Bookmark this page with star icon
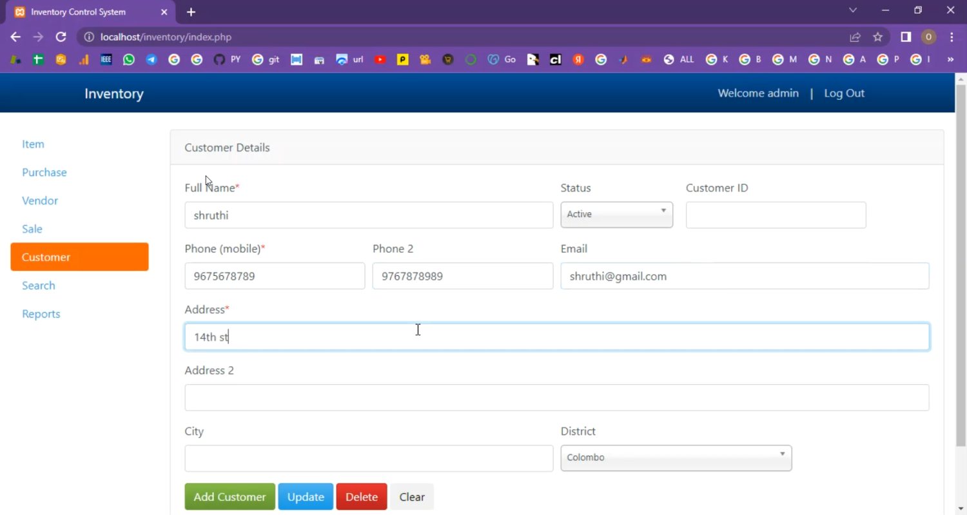Screen dimensions: 967x515 click(x=877, y=37)
